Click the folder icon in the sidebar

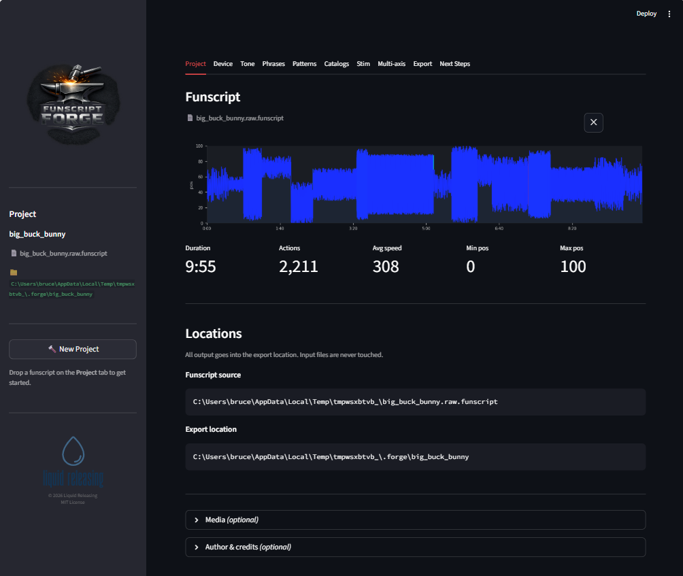pos(14,272)
